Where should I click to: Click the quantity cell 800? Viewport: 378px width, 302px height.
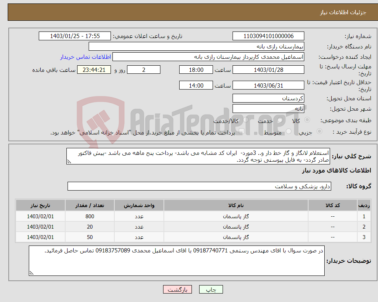coord(90,216)
